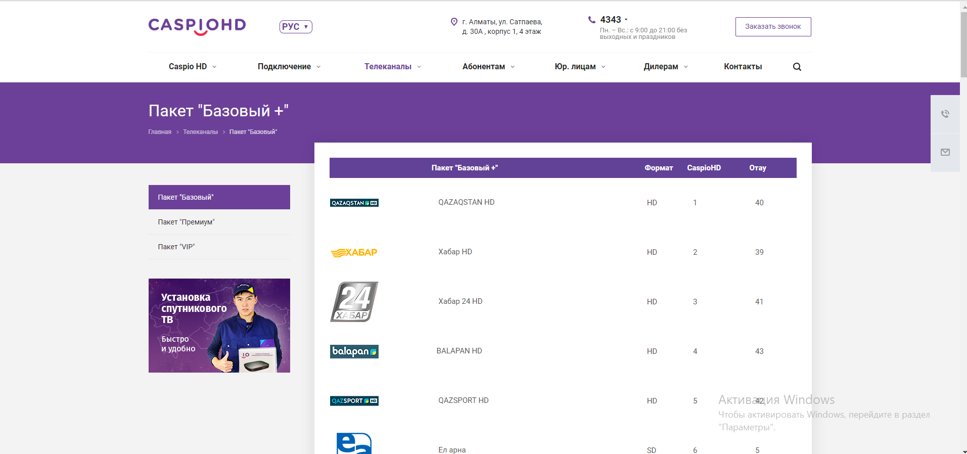Click the QAZSPORT HD channel name

[463, 400]
